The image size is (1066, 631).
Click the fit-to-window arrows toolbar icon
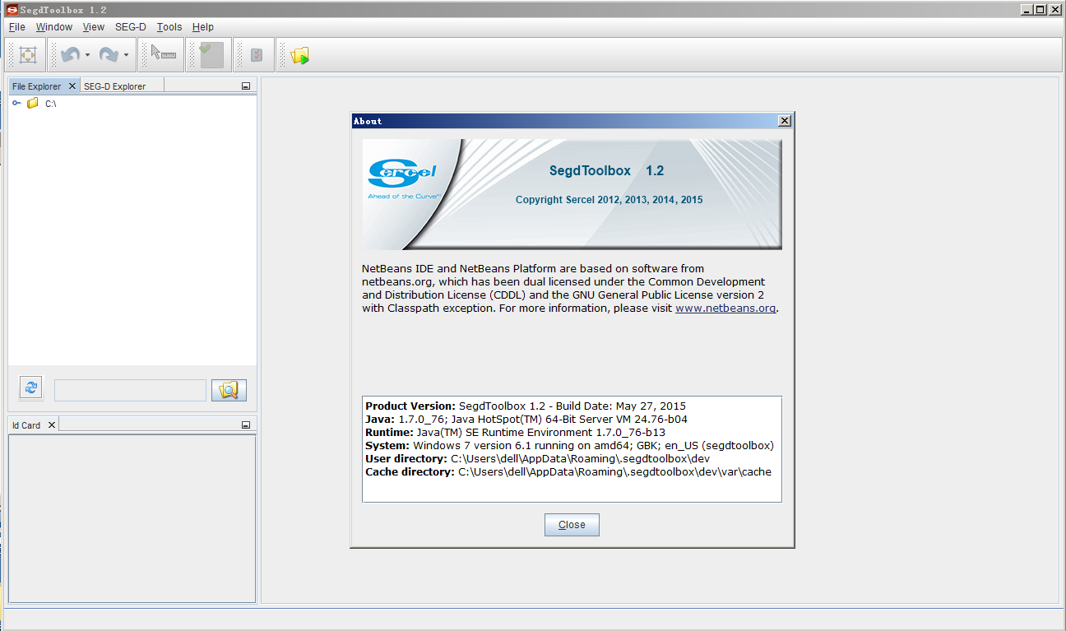click(x=28, y=55)
